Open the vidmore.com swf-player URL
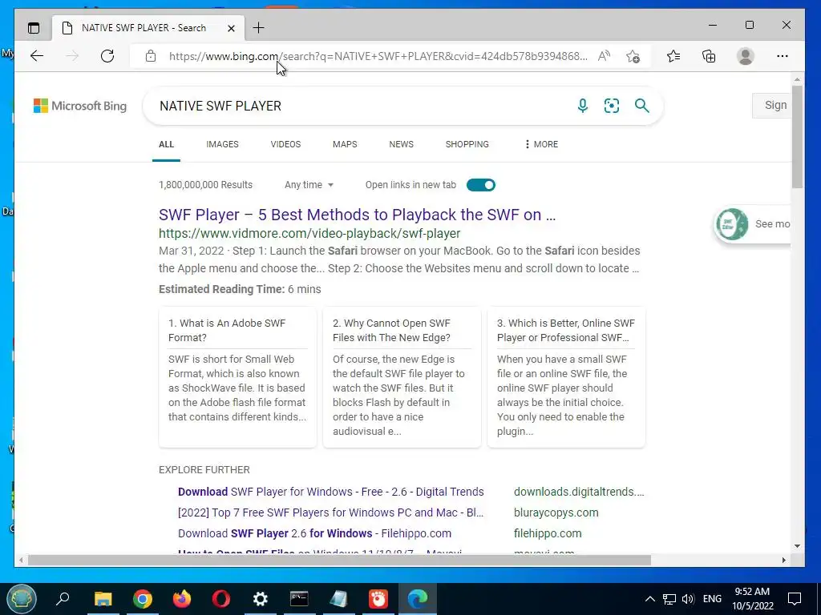The image size is (821, 615). tap(309, 233)
